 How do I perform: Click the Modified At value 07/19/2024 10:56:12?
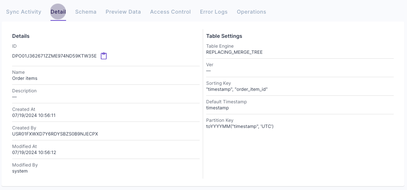pos(34,153)
